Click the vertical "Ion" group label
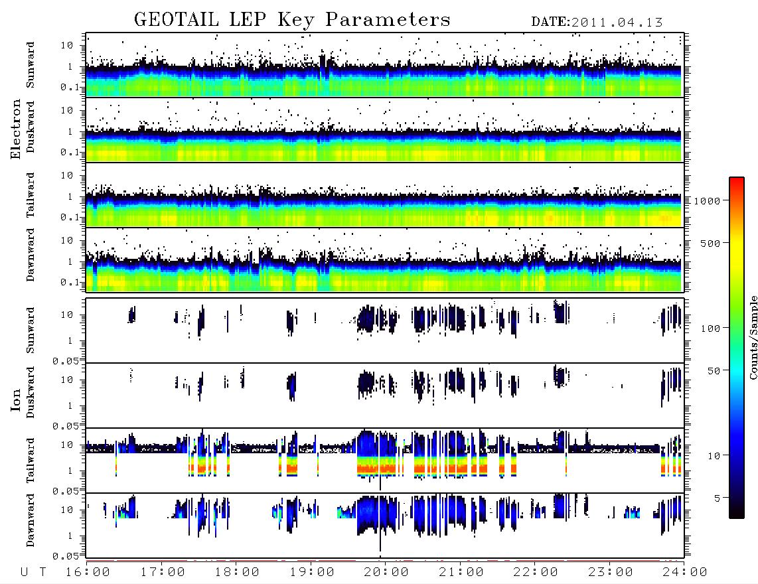The height and width of the screenshot is (584, 758). pyautogui.click(x=16, y=400)
